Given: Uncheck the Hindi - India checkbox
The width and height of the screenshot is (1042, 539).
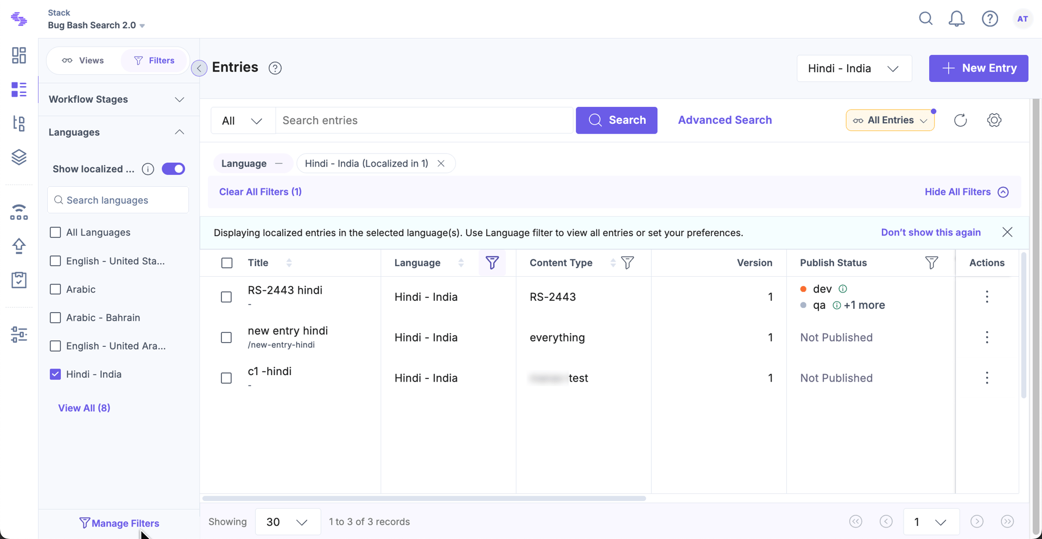Looking at the screenshot, I should coord(55,374).
